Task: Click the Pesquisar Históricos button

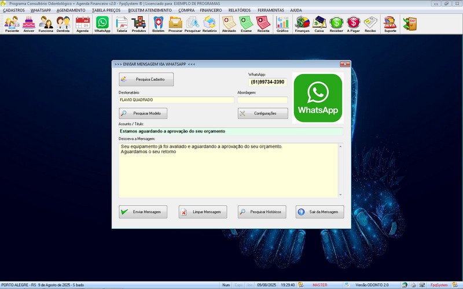Action: 262,212
